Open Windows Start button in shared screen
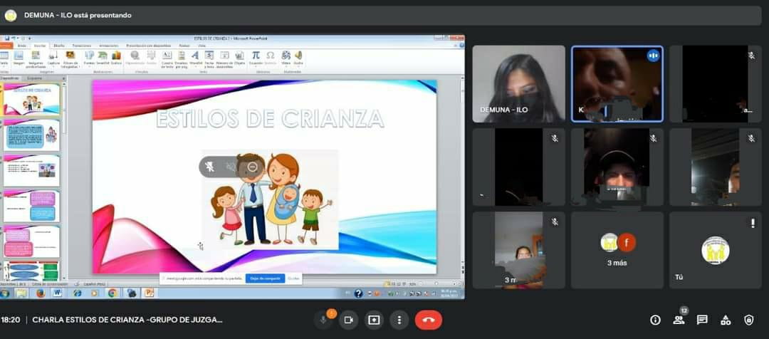The width and height of the screenshot is (769, 339). coord(5,293)
